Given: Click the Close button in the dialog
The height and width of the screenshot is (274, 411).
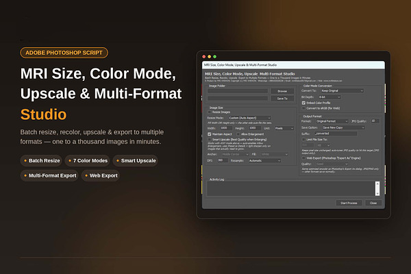Looking at the screenshot, I should click(373, 203).
